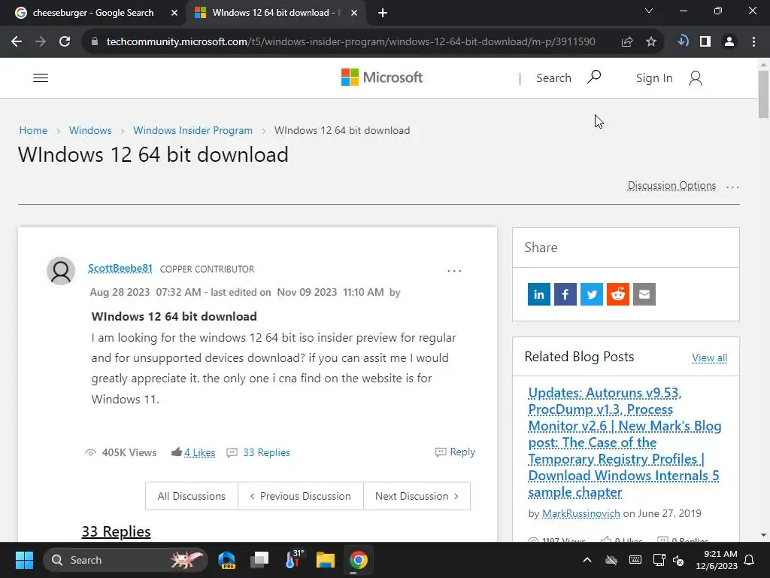
Task: Open File Explorer from the taskbar
Action: click(325, 560)
